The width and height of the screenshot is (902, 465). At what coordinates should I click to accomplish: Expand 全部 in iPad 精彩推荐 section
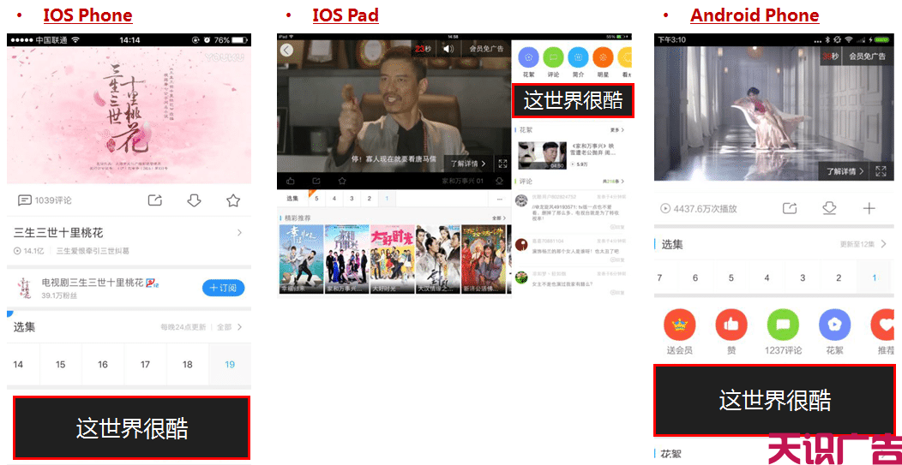pos(499,218)
